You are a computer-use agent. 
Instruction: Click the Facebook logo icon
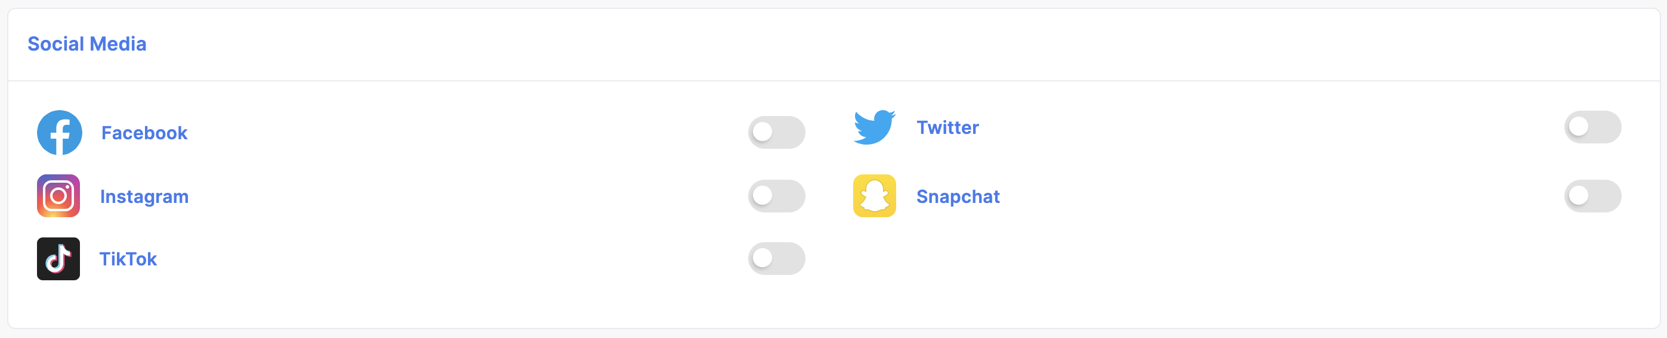point(60,132)
